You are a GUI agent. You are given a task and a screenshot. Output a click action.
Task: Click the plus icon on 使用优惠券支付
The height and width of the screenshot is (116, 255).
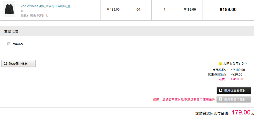(x=221, y=90)
